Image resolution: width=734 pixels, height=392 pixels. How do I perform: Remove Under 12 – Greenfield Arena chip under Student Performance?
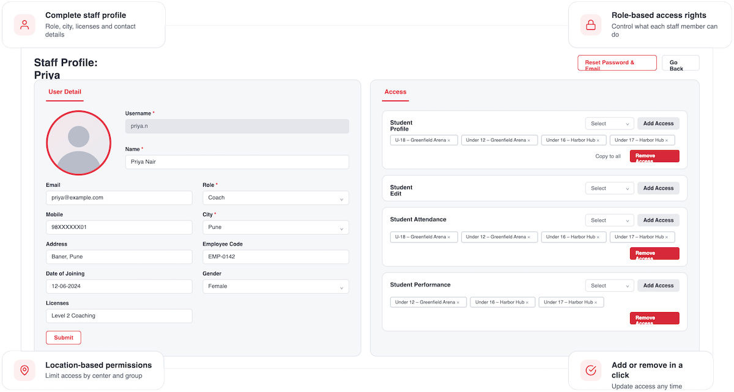click(x=458, y=302)
